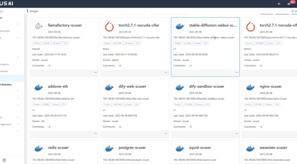The height and width of the screenshot is (164, 297).
Task: Click PyTorch logo on the demo1 torch2.7.1 card
Action: pos(250,26)
